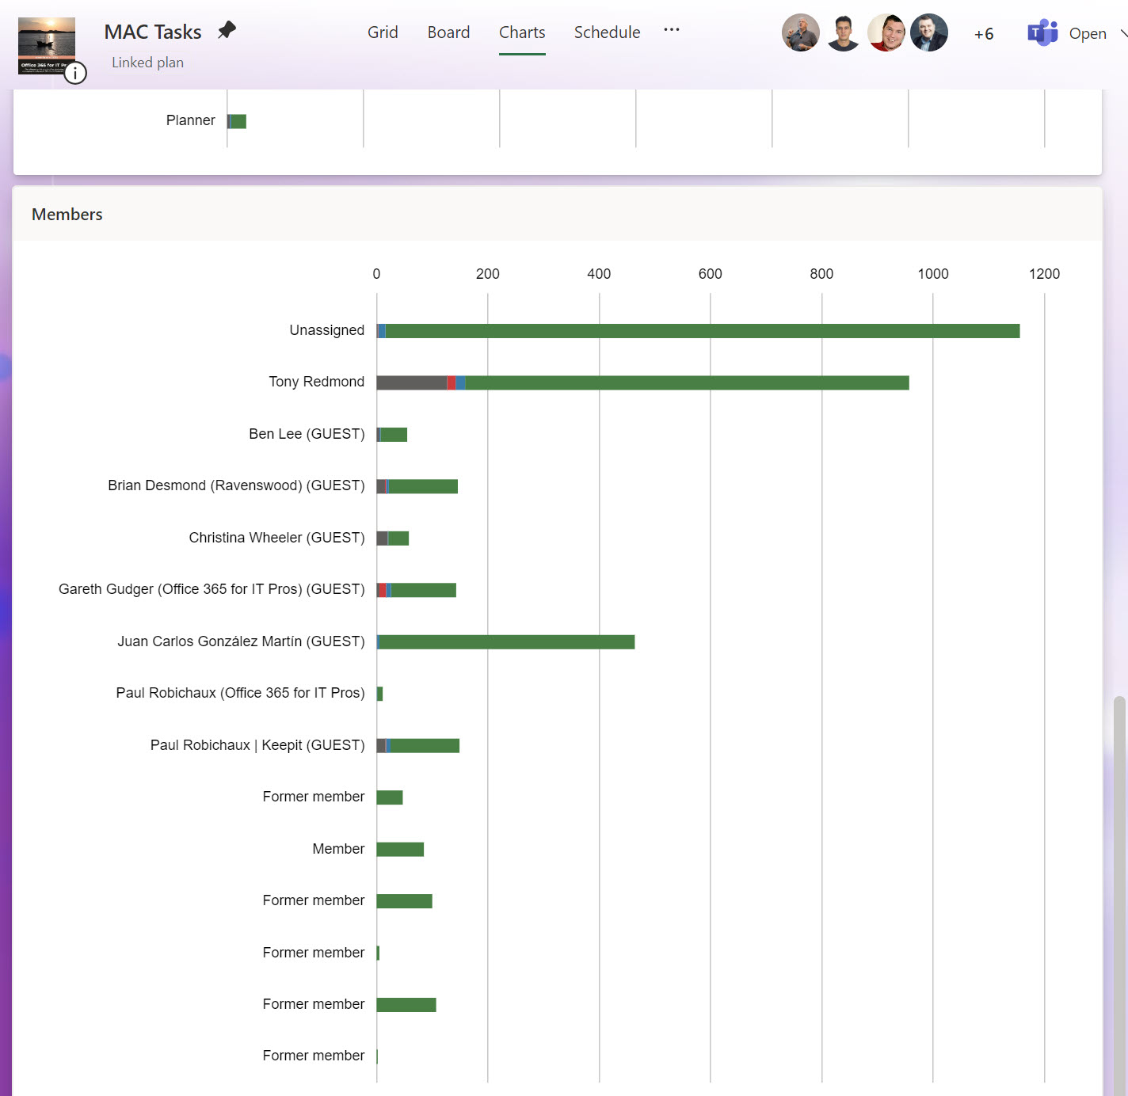
Task: Click the Unassigned bar in the Members chart
Action: (697, 330)
